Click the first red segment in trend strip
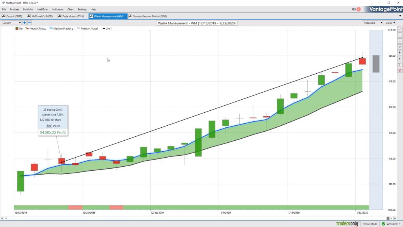This screenshot has height=227, width=403. pos(75,207)
